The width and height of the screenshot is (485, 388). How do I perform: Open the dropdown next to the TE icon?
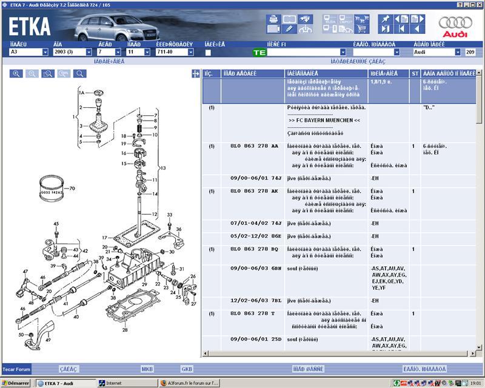click(343, 52)
